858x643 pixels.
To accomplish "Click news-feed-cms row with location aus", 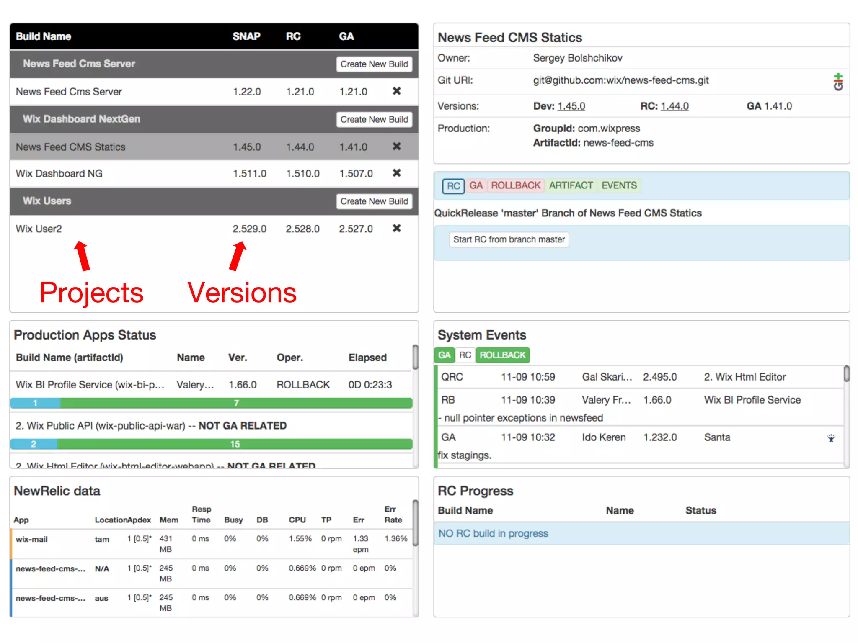I will tap(211, 602).
